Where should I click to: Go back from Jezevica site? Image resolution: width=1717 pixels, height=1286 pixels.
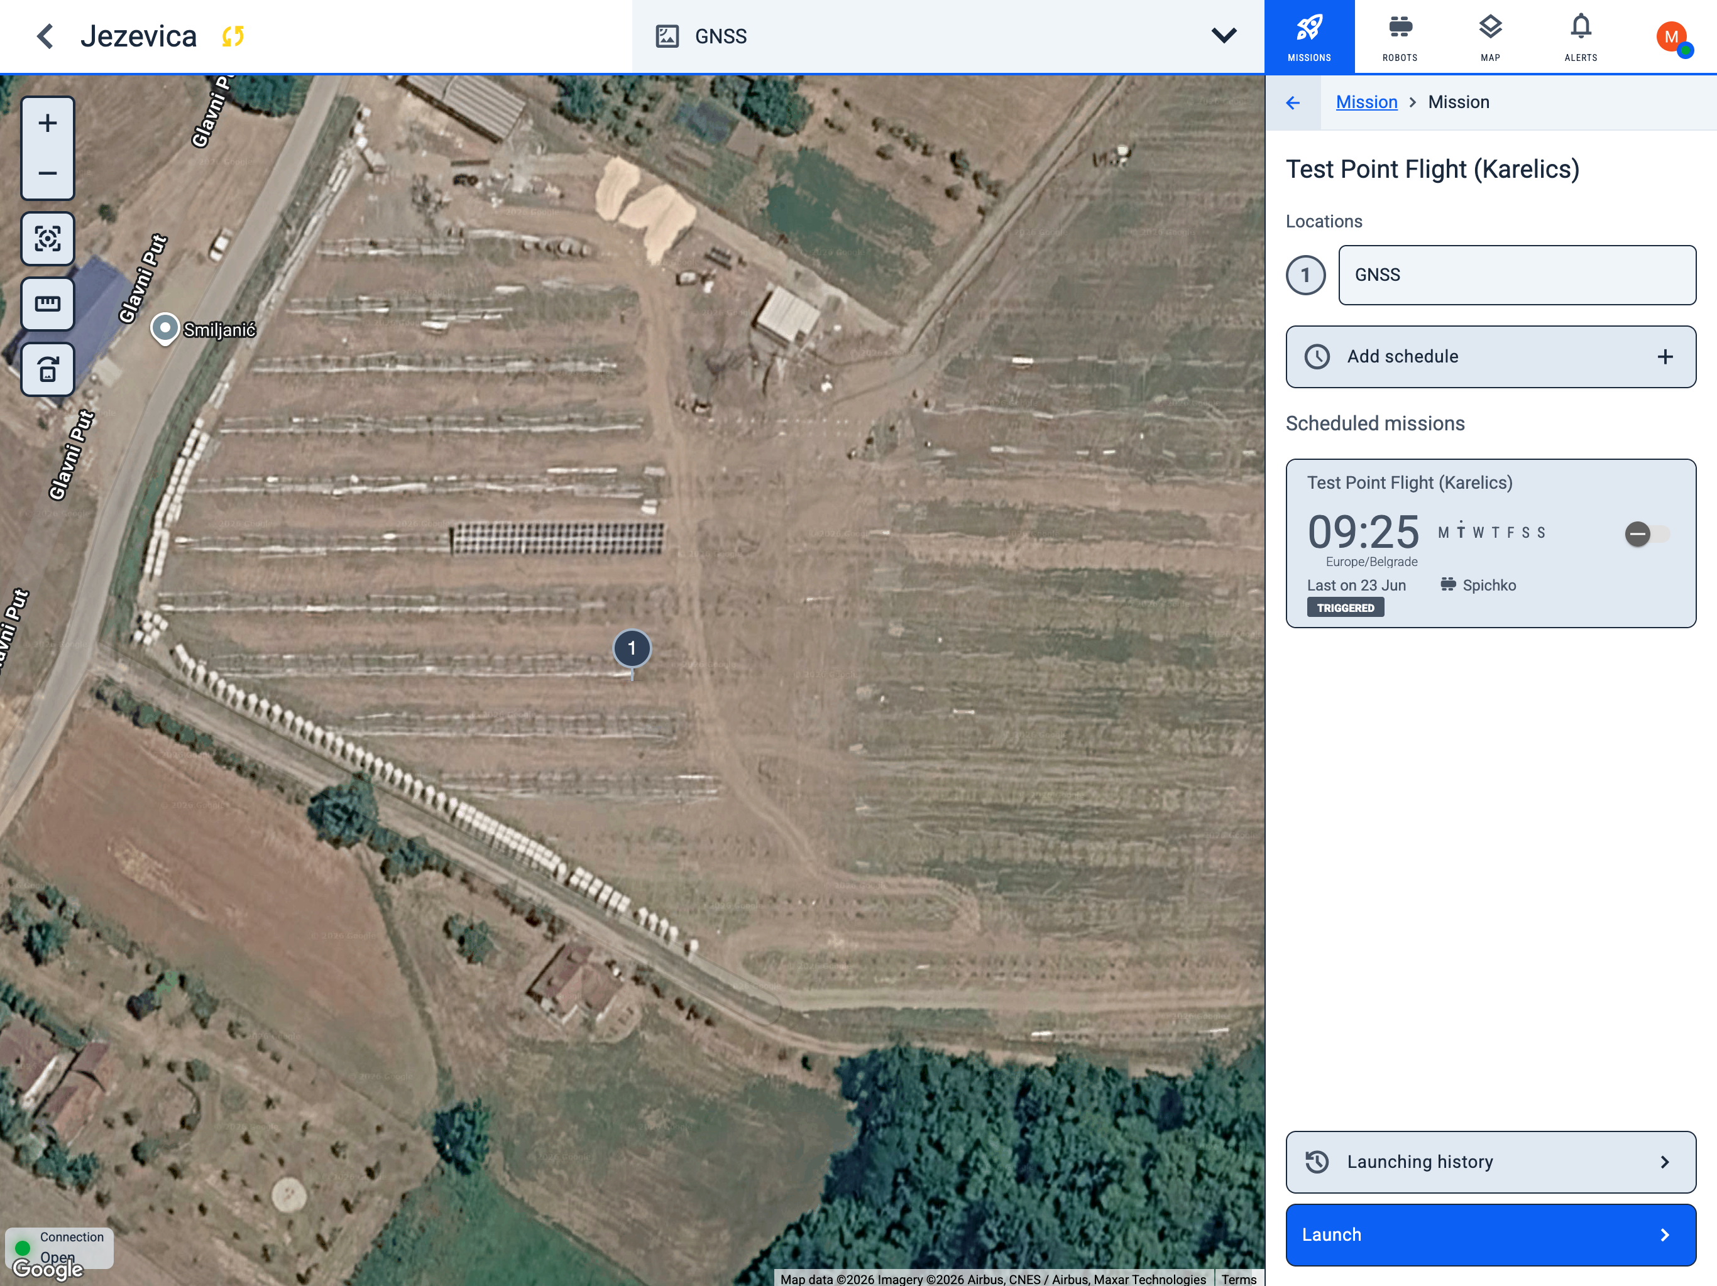pyautogui.click(x=45, y=36)
